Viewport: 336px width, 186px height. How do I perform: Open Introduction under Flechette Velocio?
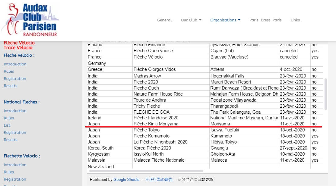click(x=15, y=165)
